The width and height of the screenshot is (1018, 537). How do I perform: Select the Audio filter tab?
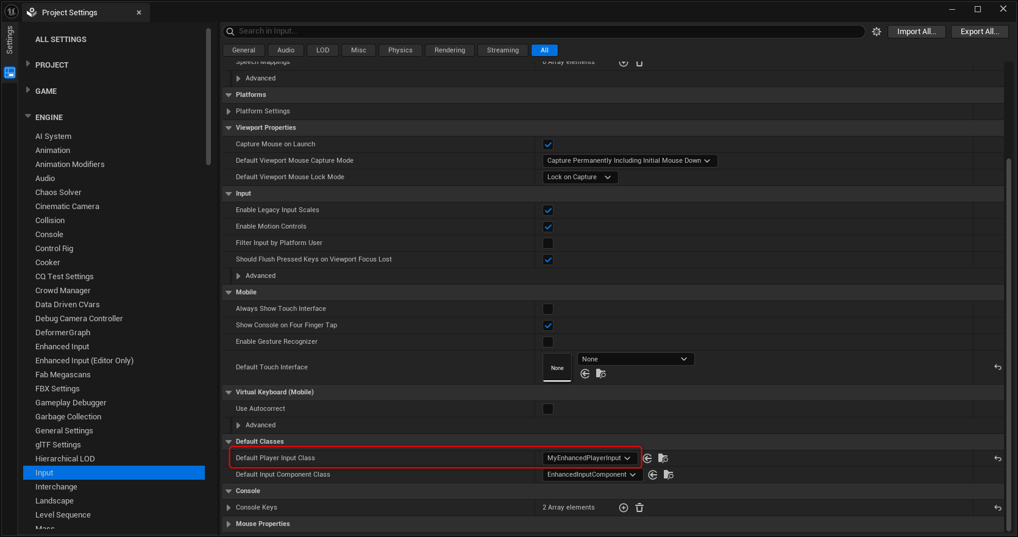tap(286, 51)
